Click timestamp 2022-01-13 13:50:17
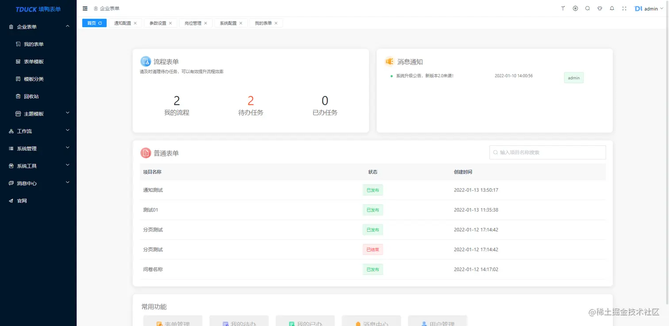This screenshot has width=669, height=326. (476, 190)
